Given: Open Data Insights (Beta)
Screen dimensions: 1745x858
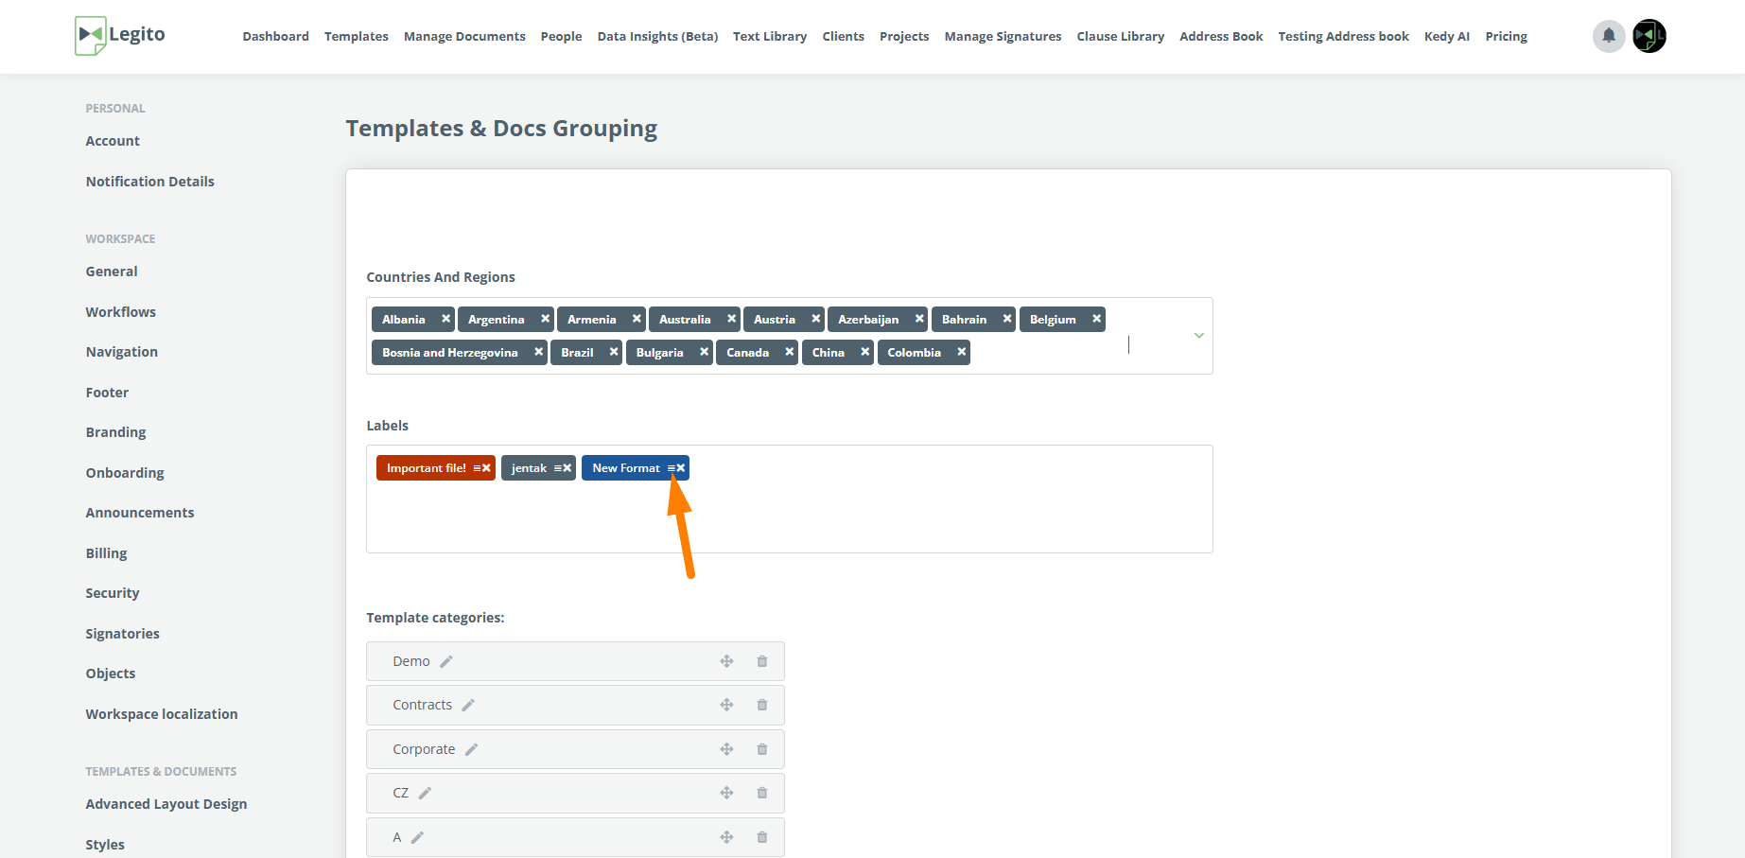Looking at the screenshot, I should pos(657,36).
